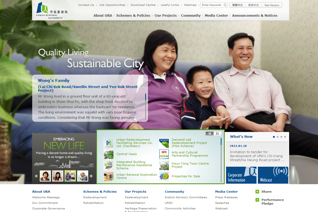Screen dimensions: 318x212
Task: Open Kwun Tong Town Centre Project link
Action: pyautogui.click(x=190, y=165)
